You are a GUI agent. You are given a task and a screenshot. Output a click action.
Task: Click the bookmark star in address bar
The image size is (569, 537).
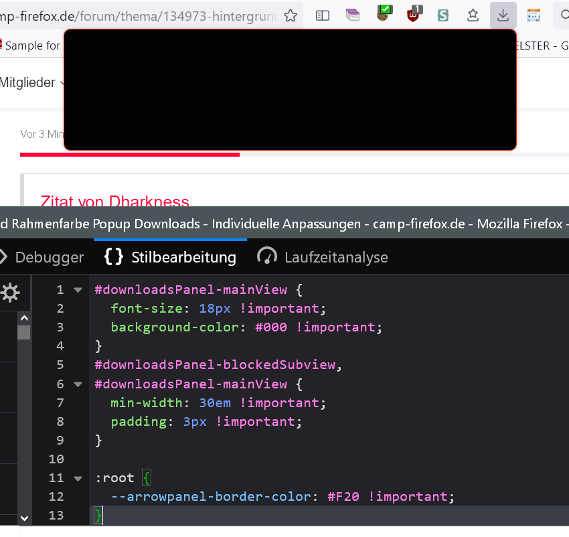tap(290, 15)
